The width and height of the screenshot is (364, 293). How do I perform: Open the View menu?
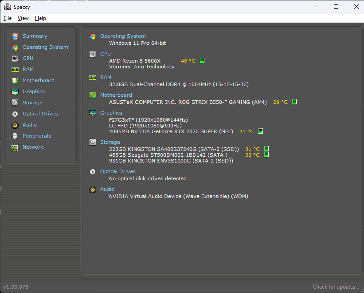click(23, 18)
